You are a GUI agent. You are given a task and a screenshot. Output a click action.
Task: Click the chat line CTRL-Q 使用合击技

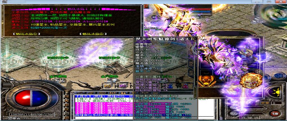coord(104,101)
